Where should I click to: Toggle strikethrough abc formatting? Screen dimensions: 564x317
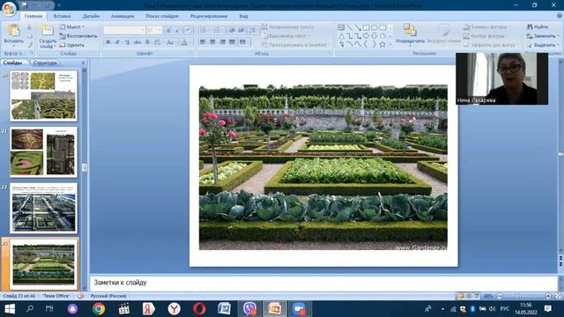pos(137,42)
